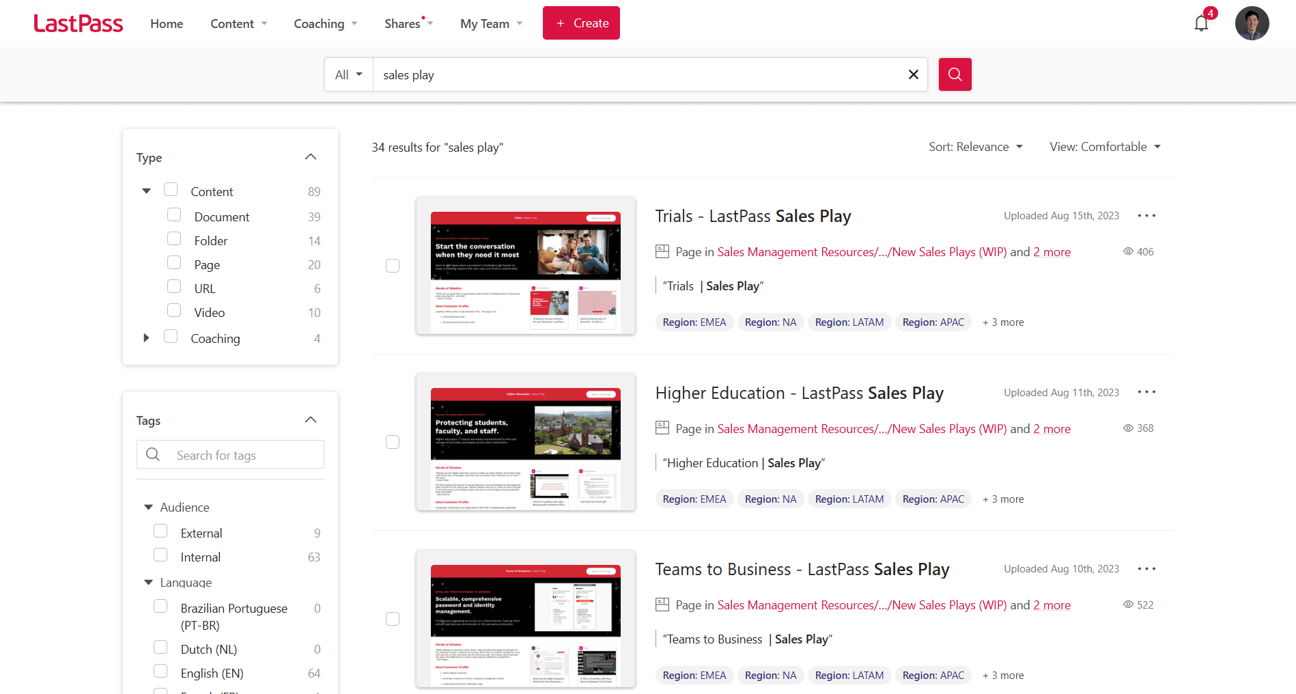Run search with red magnifier button
This screenshot has height=694, width=1296.
pos(955,74)
